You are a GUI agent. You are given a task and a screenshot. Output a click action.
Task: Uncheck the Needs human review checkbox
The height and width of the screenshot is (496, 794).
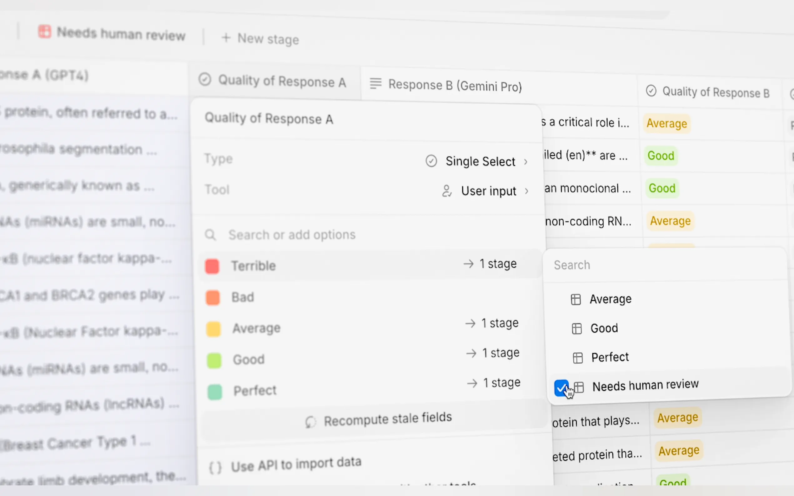tap(561, 387)
